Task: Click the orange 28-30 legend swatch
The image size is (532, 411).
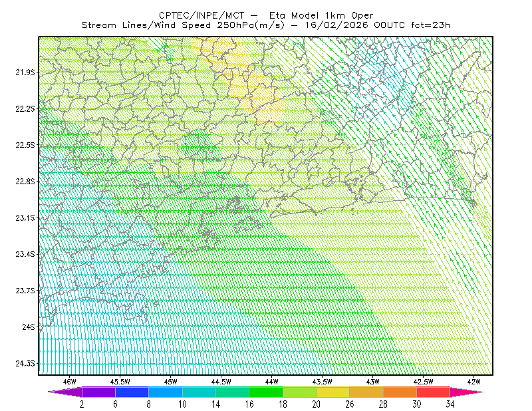Action: coord(400,392)
